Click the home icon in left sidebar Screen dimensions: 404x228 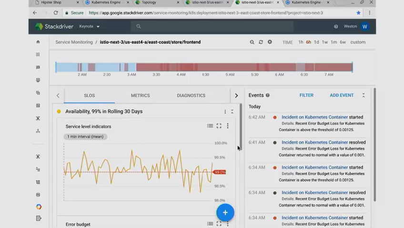(38, 42)
